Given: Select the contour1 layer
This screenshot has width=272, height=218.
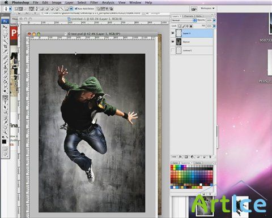Looking at the screenshot, I should tap(192, 50).
